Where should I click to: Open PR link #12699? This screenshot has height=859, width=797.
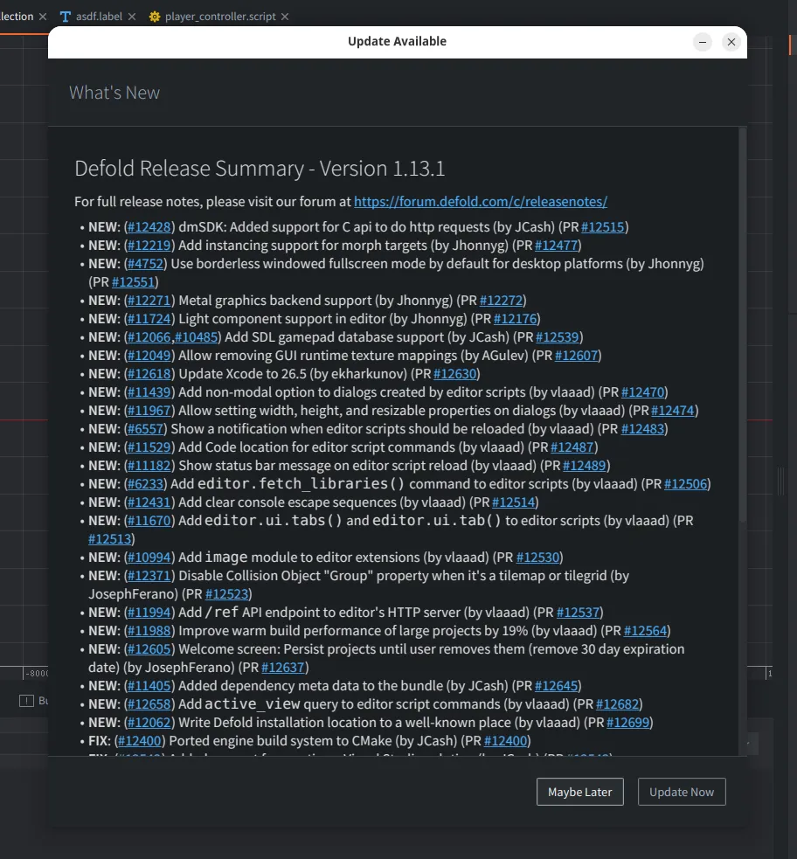tap(627, 723)
